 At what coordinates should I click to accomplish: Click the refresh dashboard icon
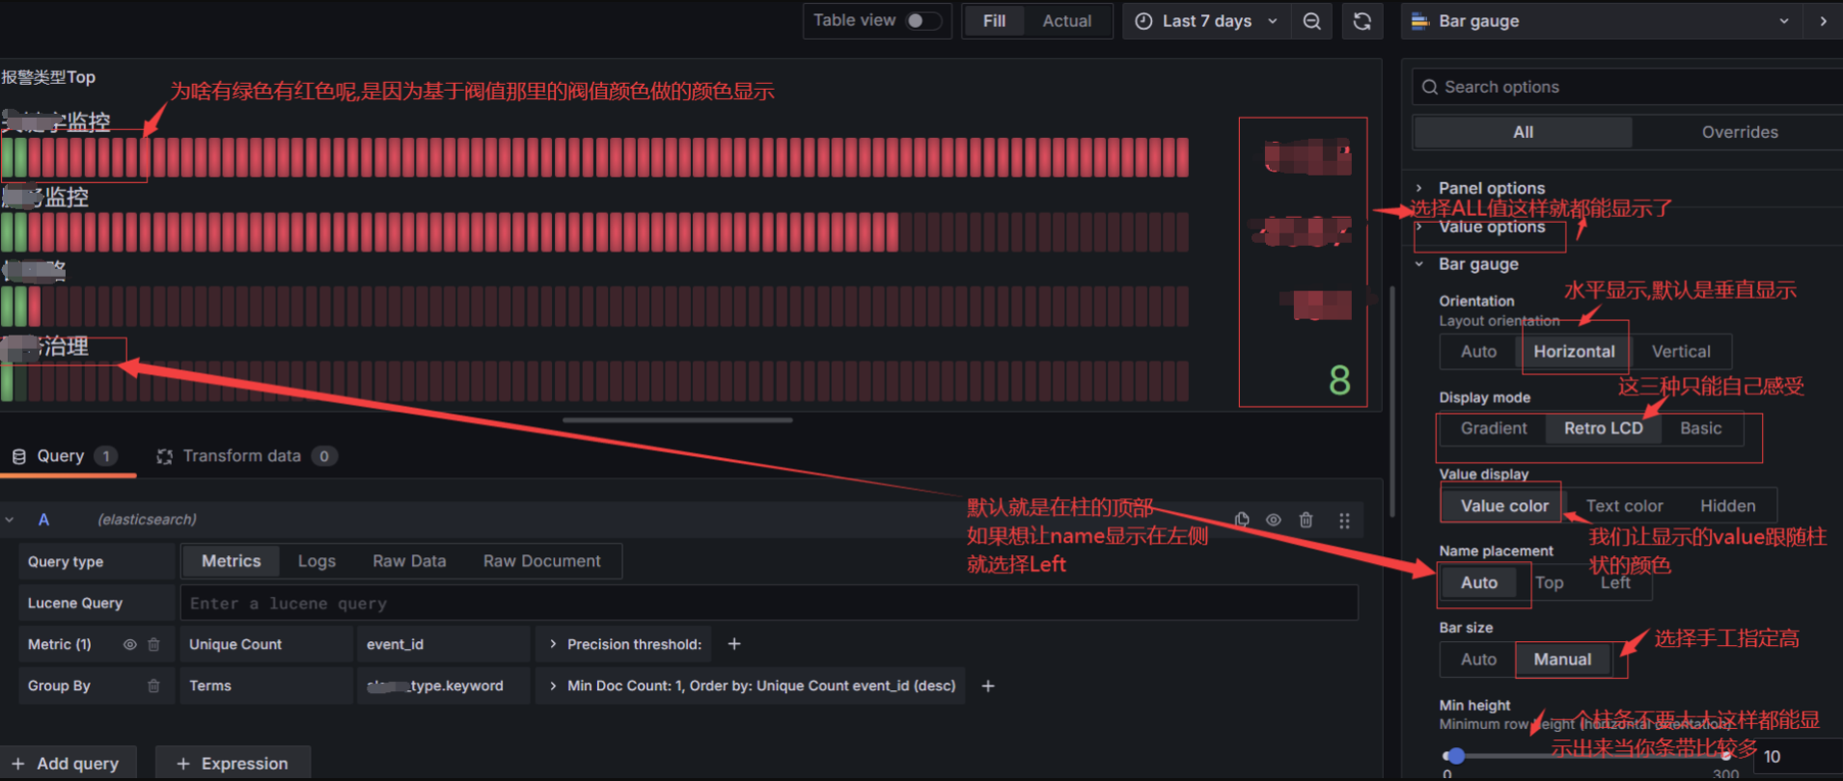1362,21
